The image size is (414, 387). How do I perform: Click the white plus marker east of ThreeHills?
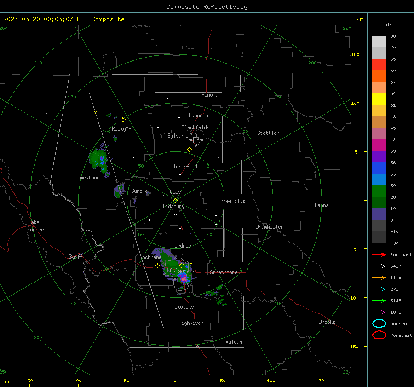pos(260,185)
